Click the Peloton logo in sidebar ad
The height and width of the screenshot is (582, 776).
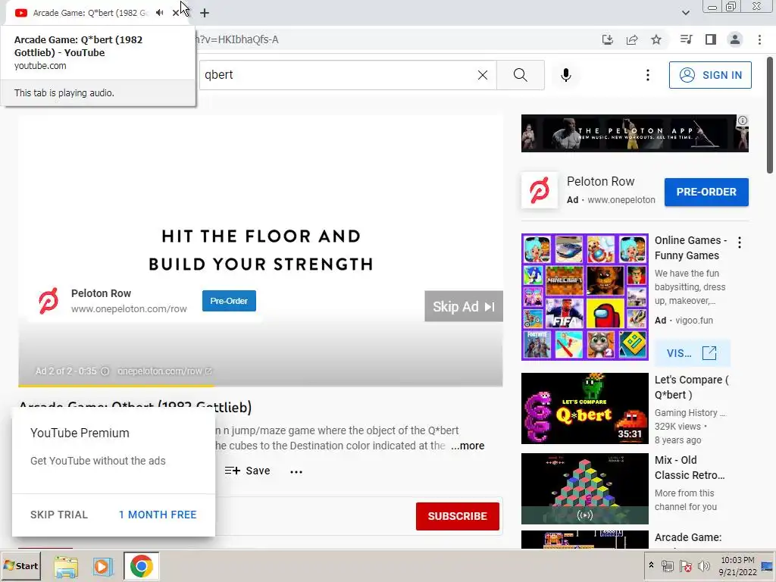click(x=540, y=190)
